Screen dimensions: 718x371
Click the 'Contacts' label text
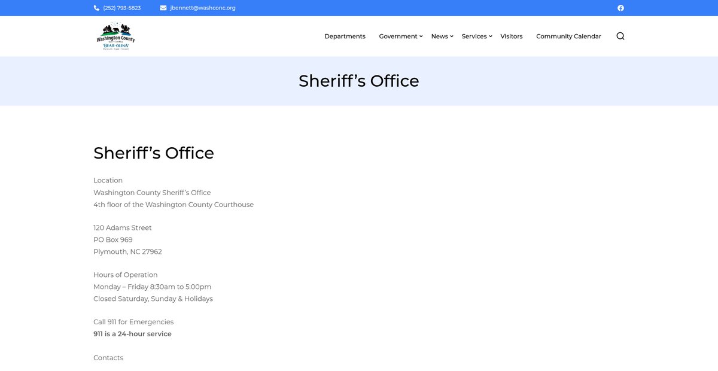point(108,358)
